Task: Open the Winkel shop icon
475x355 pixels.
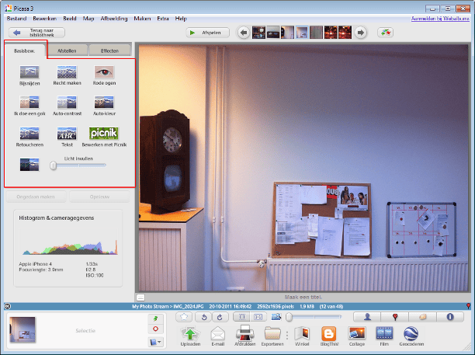Action: pos(302,333)
